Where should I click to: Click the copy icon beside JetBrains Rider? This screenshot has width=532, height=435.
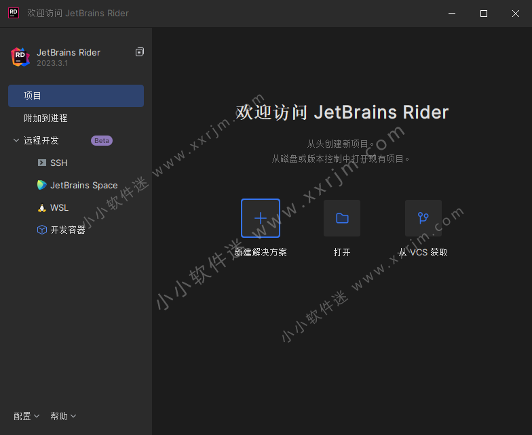point(140,52)
